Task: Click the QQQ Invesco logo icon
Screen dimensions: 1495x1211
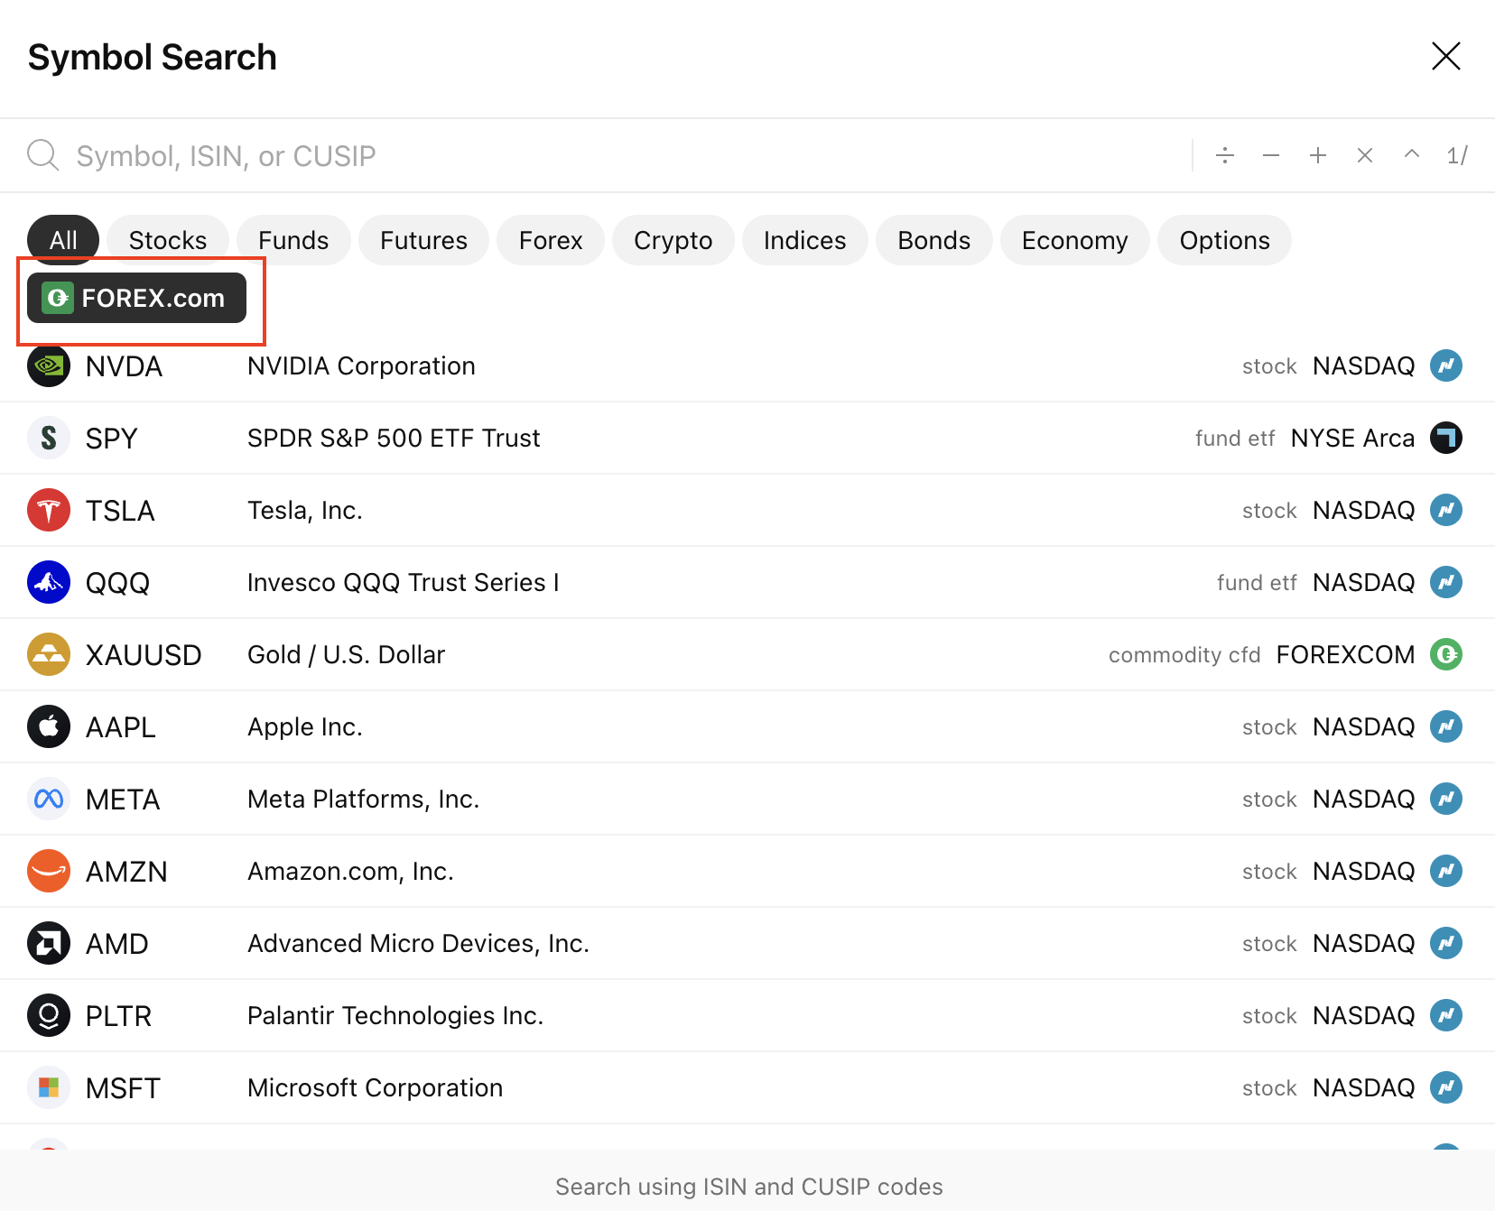Action: (x=49, y=582)
